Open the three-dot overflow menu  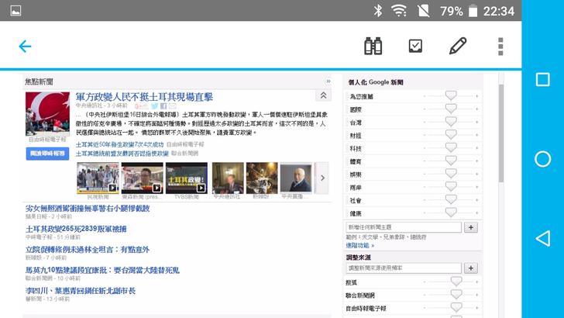(x=500, y=47)
